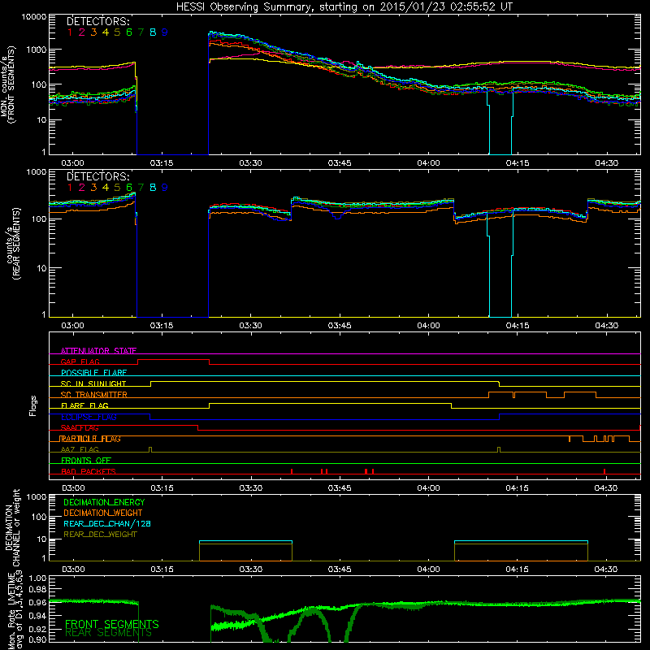Select detector 3 in rear segments legend
The height and width of the screenshot is (650, 650).
(x=93, y=188)
